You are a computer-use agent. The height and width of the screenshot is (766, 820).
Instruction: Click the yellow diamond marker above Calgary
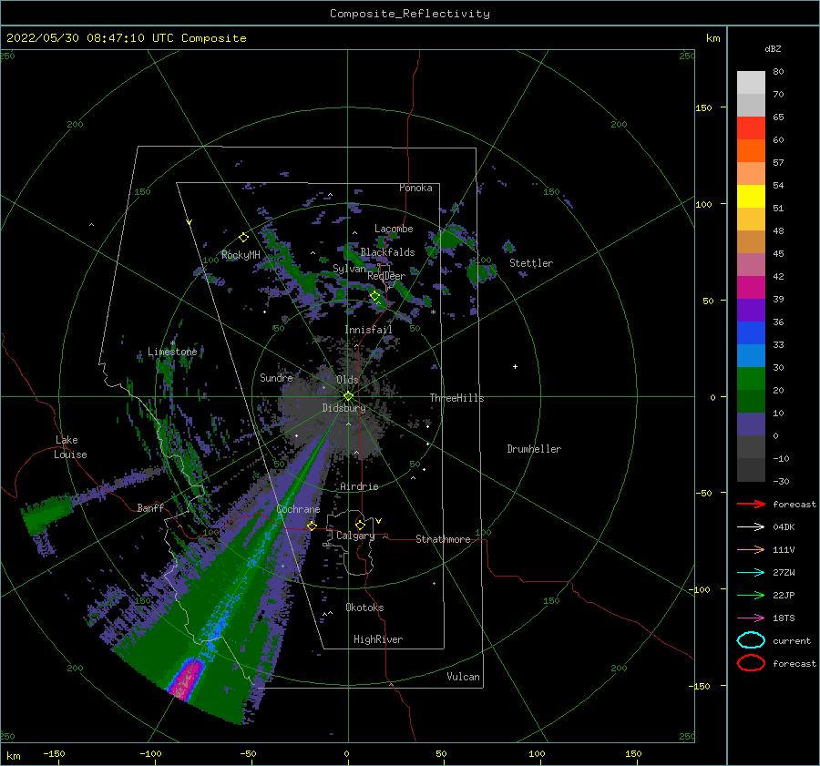point(360,525)
